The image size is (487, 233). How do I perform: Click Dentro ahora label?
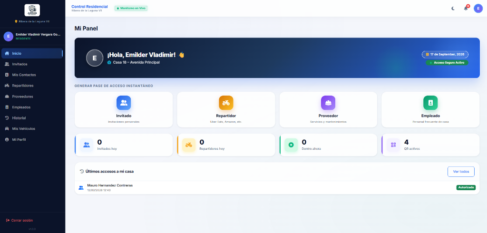click(311, 149)
